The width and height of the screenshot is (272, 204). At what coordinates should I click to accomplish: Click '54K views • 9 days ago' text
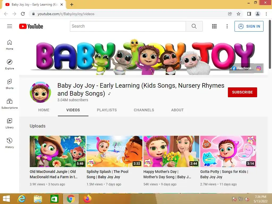(160, 184)
